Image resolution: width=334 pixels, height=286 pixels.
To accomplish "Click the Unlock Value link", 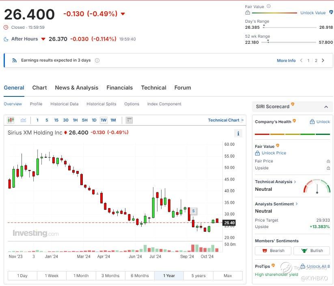I will pos(313,13).
